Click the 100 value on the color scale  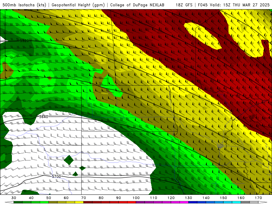click(x=136, y=198)
